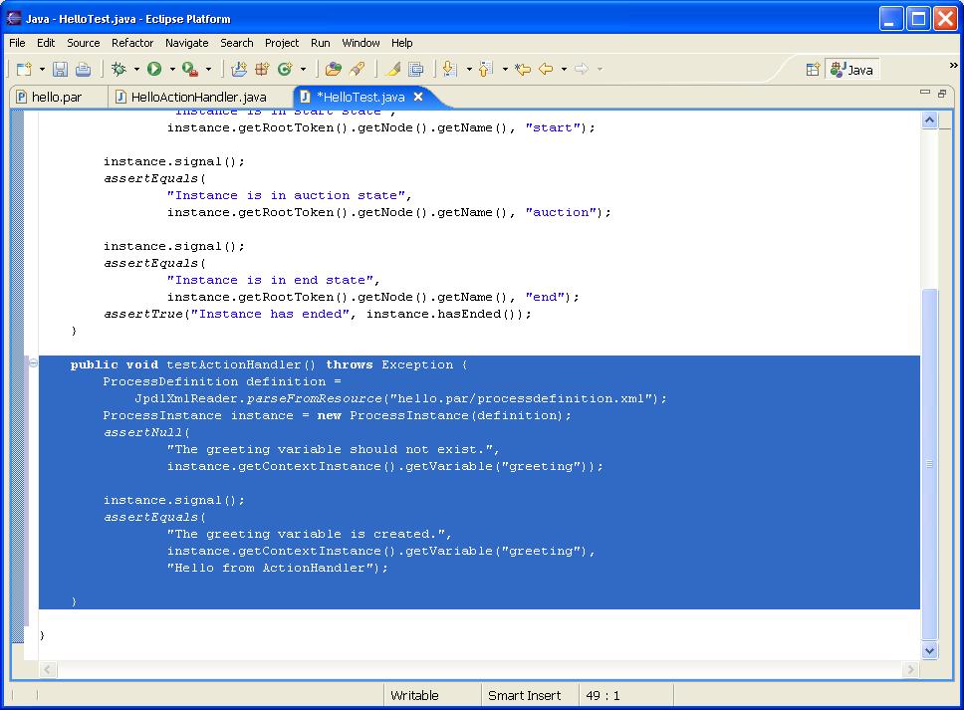This screenshot has height=710, width=964.
Task: Click the New file wizard icon
Action: coord(24,69)
